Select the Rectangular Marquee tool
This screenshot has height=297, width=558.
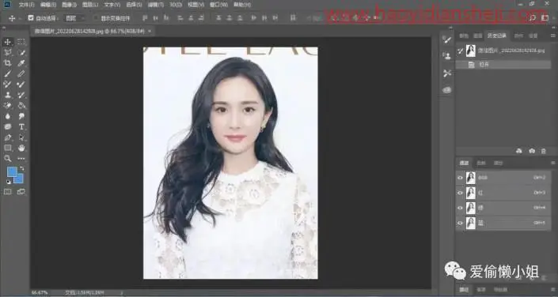pos(21,42)
